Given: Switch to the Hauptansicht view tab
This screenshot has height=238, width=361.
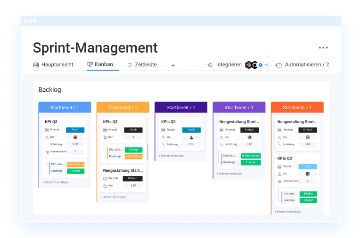Looking at the screenshot, I should (53, 65).
